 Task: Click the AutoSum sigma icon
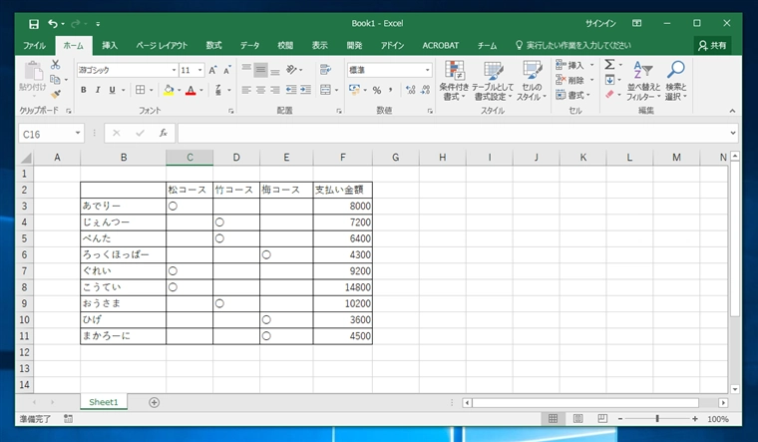[609, 64]
